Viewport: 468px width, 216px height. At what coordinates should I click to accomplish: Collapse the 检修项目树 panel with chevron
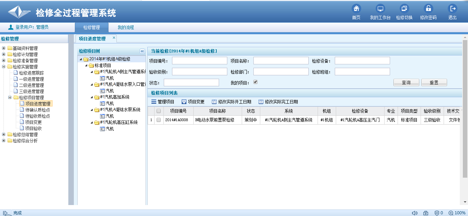142,51
